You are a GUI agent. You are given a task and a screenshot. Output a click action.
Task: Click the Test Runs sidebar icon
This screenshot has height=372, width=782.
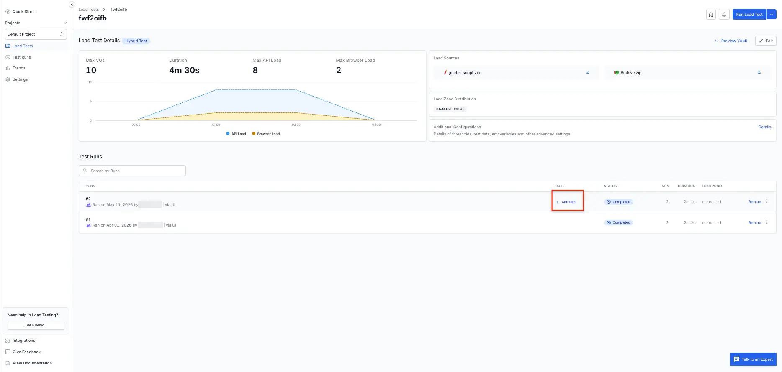tap(8, 57)
